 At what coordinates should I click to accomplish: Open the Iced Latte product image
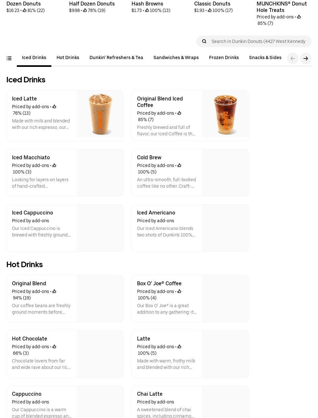(x=100, y=114)
